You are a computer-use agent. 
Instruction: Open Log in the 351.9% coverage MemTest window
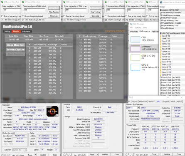point(95,16)
